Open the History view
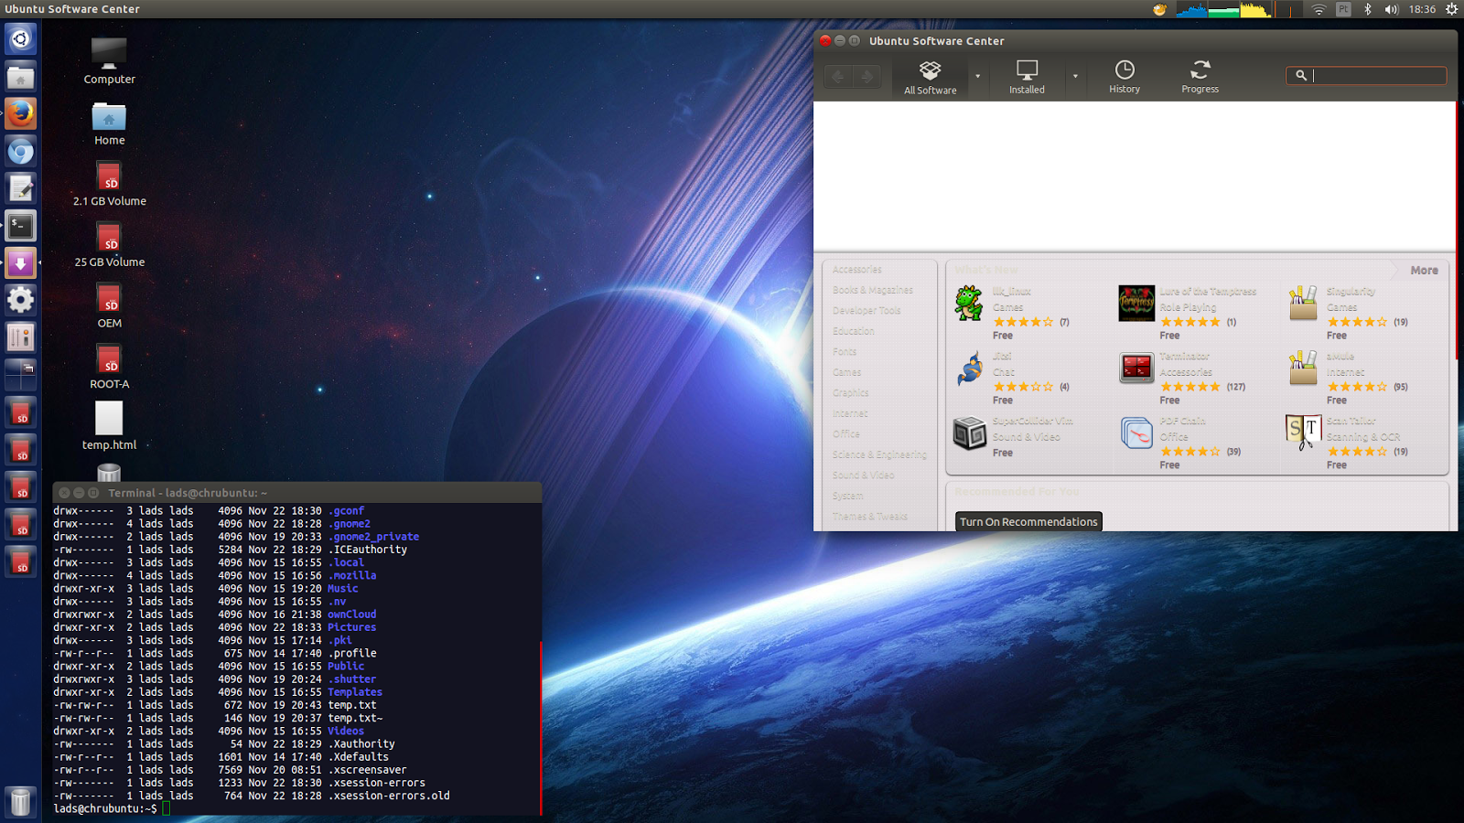 (x=1125, y=77)
